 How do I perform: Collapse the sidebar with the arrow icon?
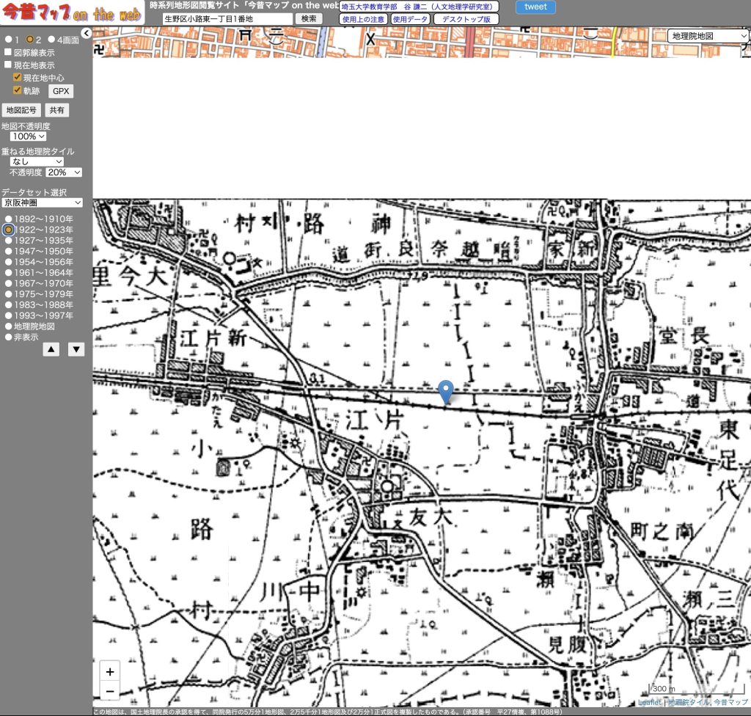tap(86, 33)
